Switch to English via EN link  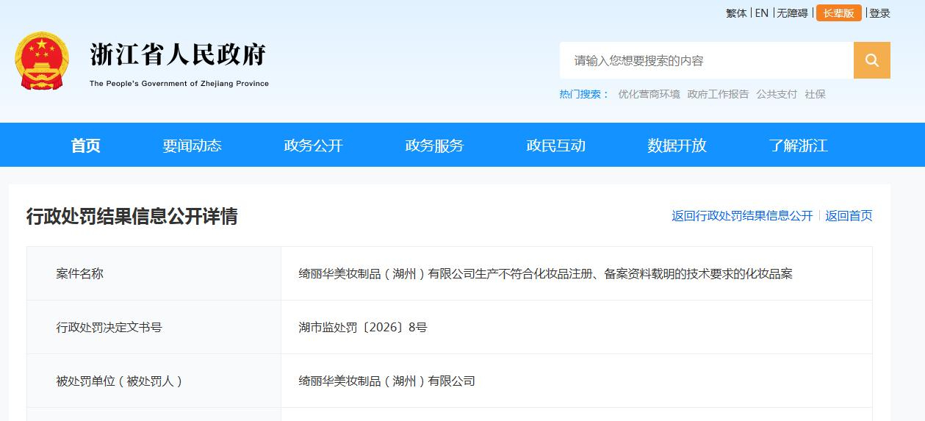click(x=762, y=13)
